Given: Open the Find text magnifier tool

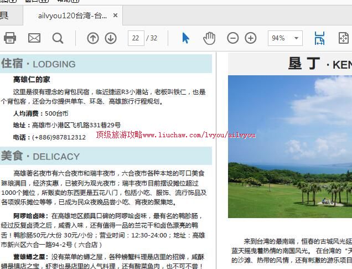Looking at the screenshot, I should [x=58, y=38].
